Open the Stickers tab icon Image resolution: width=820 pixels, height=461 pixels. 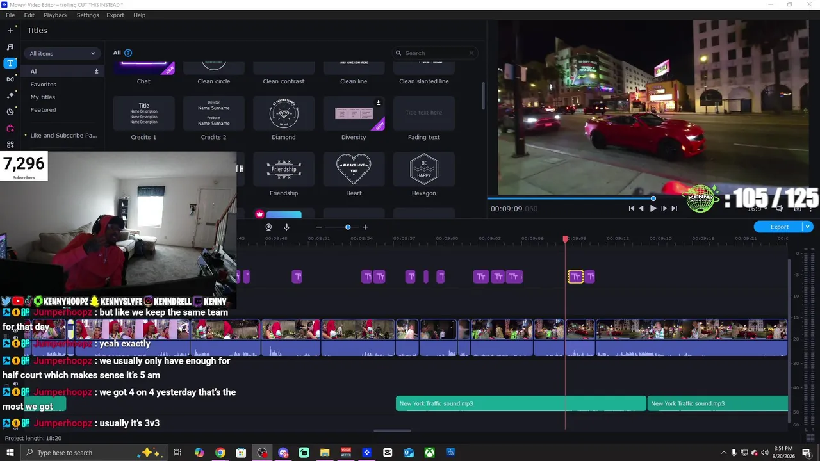[10, 112]
